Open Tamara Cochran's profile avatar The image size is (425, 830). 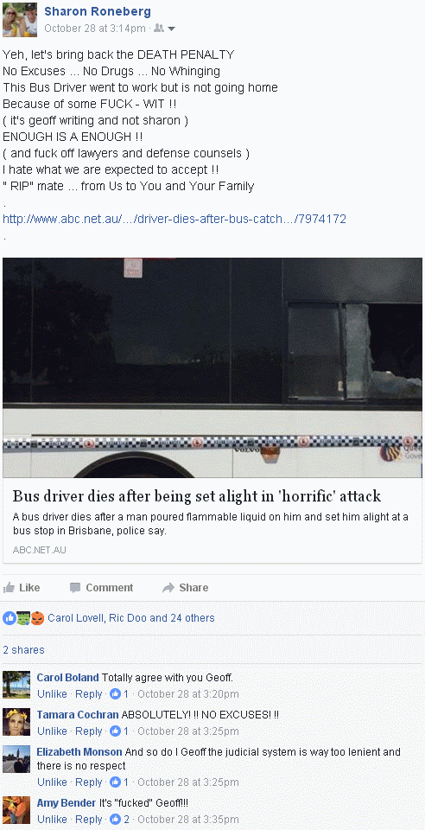coord(16,722)
